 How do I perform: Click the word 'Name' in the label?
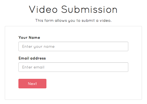[34, 37]
